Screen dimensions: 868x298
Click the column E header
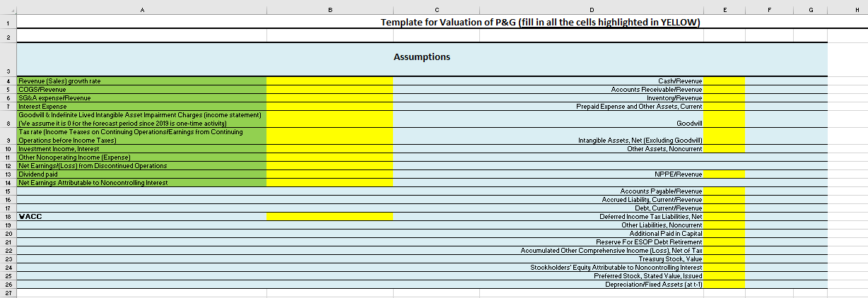[x=724, y=8]
